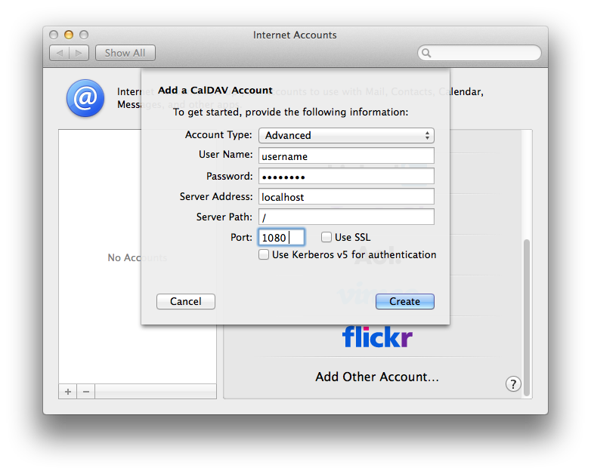
Task: Select the Server Address field
Action: [x=346, y=196]
